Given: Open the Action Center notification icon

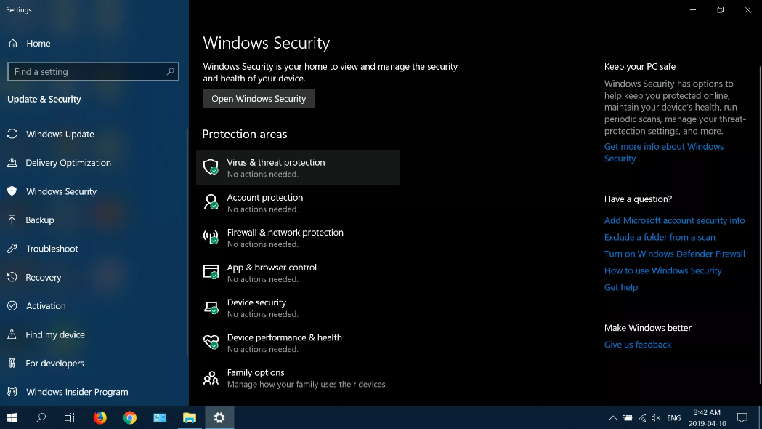Looking at the screenshot, I should click(742, 418).
